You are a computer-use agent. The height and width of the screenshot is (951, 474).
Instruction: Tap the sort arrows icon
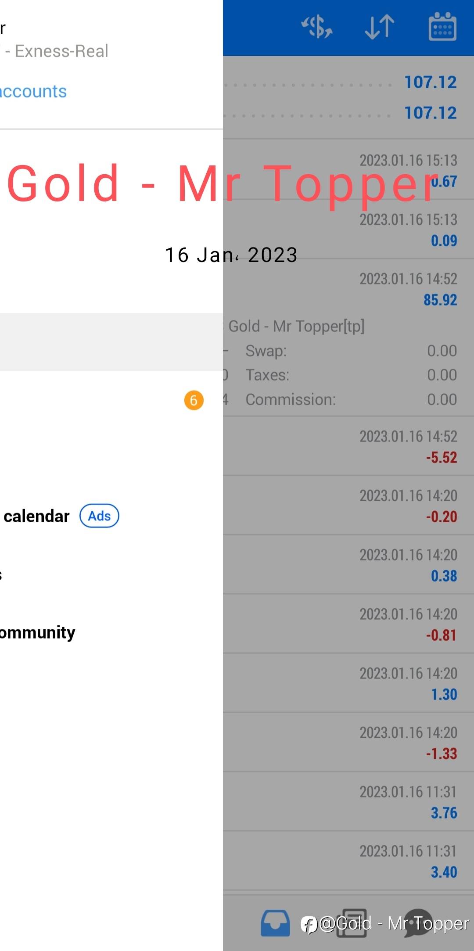tap(380, 27)
